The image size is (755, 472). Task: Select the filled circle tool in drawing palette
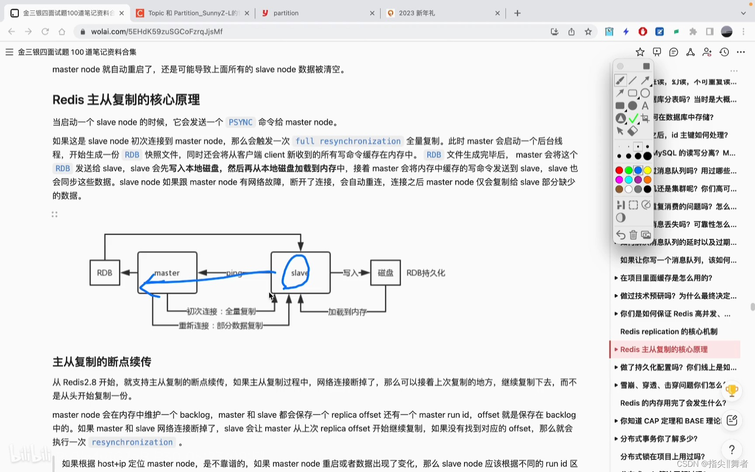click(x=633, y=106)
